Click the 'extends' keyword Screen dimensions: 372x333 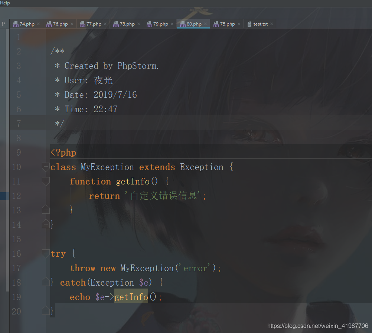[157, 167]
